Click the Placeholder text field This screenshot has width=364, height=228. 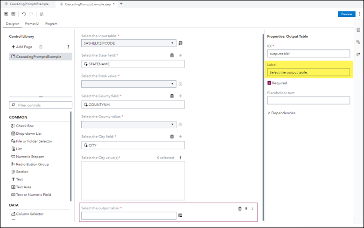[x=308, y=100]
